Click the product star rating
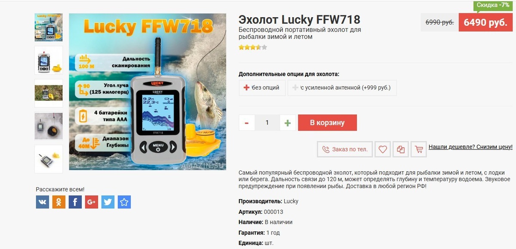 [x=253, y=48]
